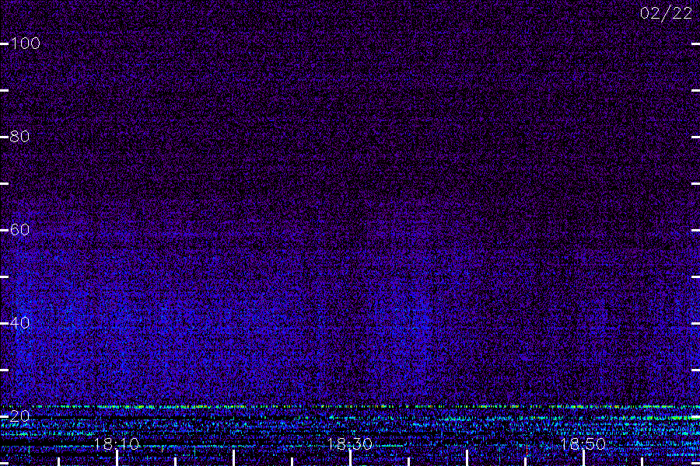This screenshot has height=466, width=700.
Task: Click the 60 frequency axis label
Action: (x=19, y=230)
